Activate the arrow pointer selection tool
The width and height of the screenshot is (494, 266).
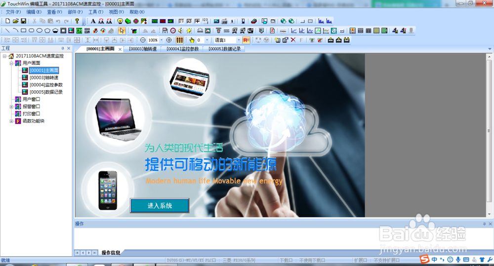(x=122, y=31)
